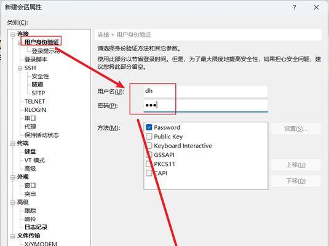Select TELNET in the category tree
329x246 pixels.
[34, 101]
